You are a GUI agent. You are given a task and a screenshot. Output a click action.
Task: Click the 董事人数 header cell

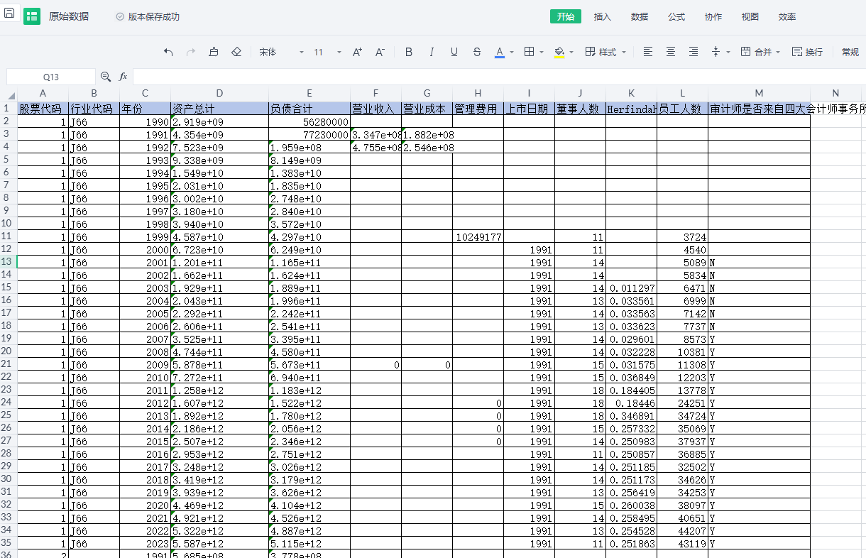click(x=580, y=109)
